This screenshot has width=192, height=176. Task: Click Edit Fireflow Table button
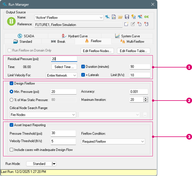coord(133,51)
